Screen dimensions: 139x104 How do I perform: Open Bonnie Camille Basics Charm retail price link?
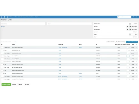pos(59,47)
